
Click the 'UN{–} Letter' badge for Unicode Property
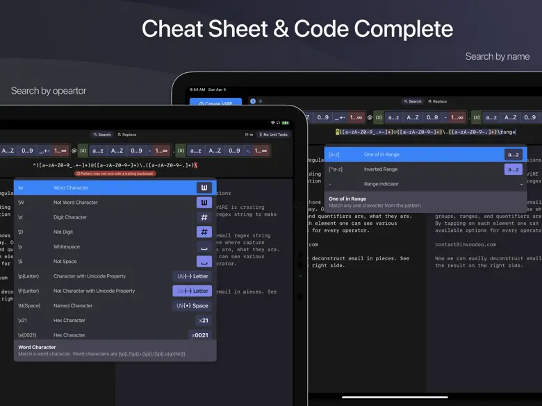click(192, 276)
